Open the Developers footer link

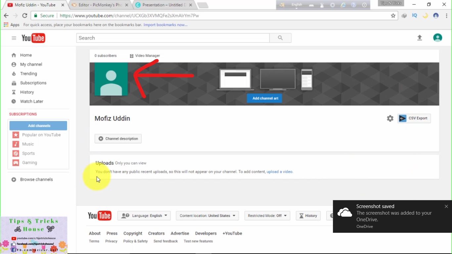[x=206, y=233]
